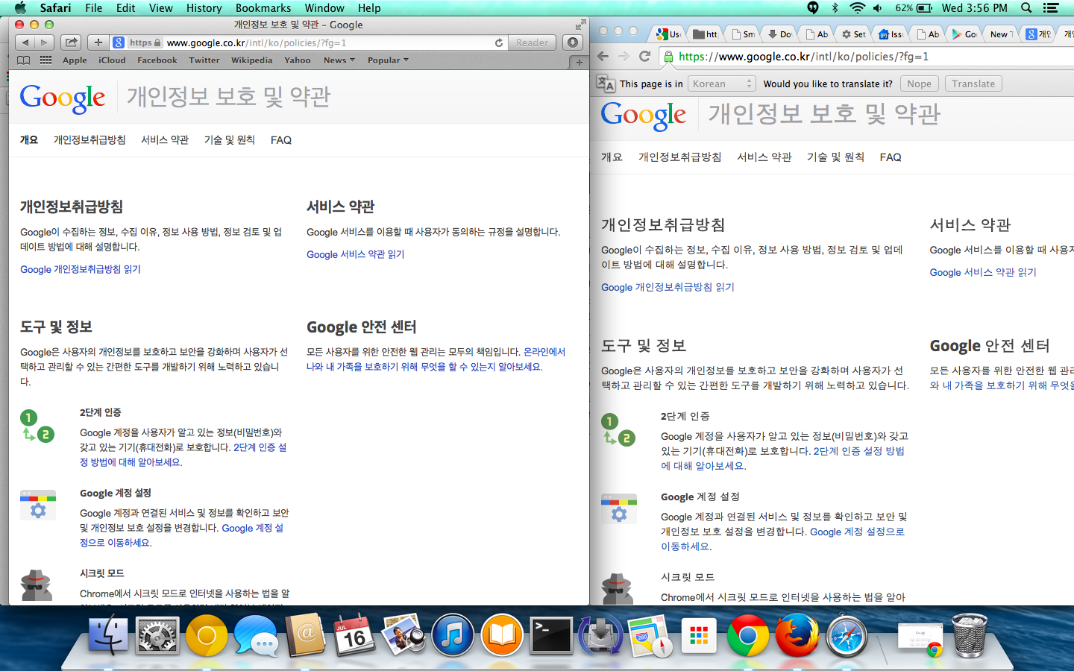Click Google logo in Chrome page
This screenshot has width=1074, height=671.
coord(644,116)
